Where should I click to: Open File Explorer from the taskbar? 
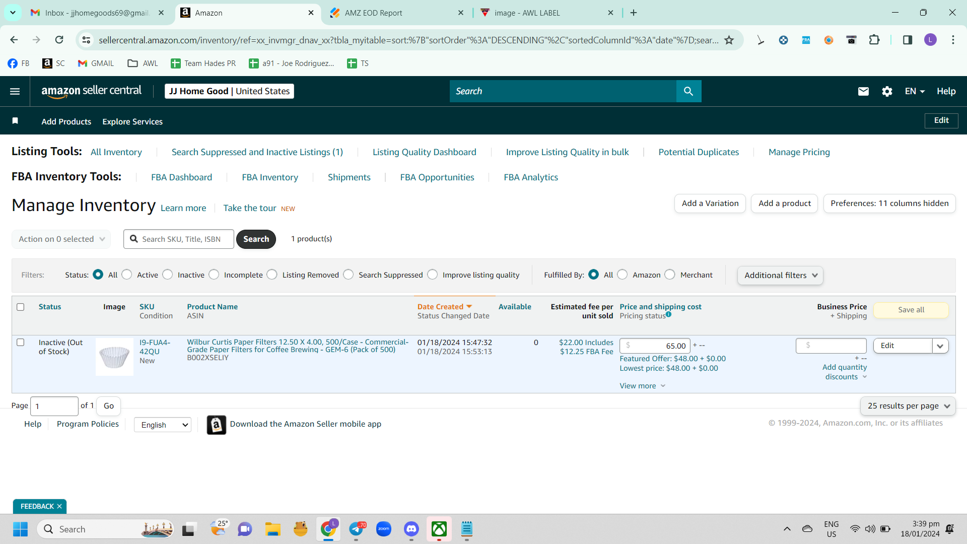(273, 529)
